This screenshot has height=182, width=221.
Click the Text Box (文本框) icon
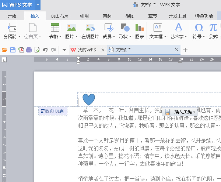(158, 28)
